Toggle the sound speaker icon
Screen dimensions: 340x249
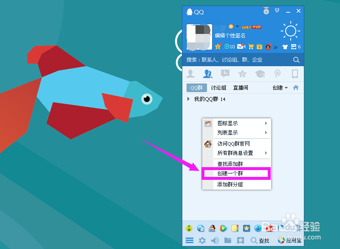tap(215, 241)
